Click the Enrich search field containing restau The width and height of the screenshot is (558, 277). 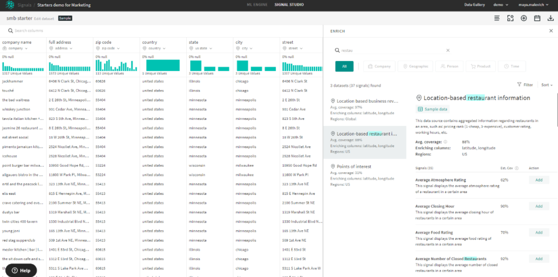click(391, 51)
